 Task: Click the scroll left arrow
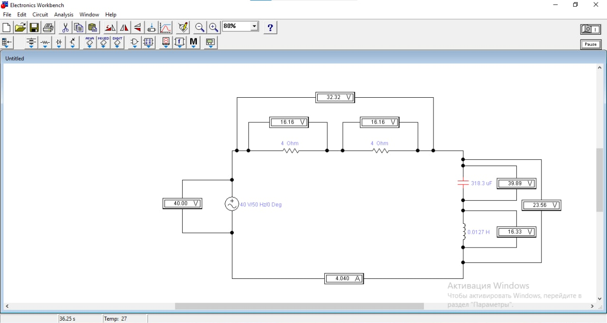[7, 306]
